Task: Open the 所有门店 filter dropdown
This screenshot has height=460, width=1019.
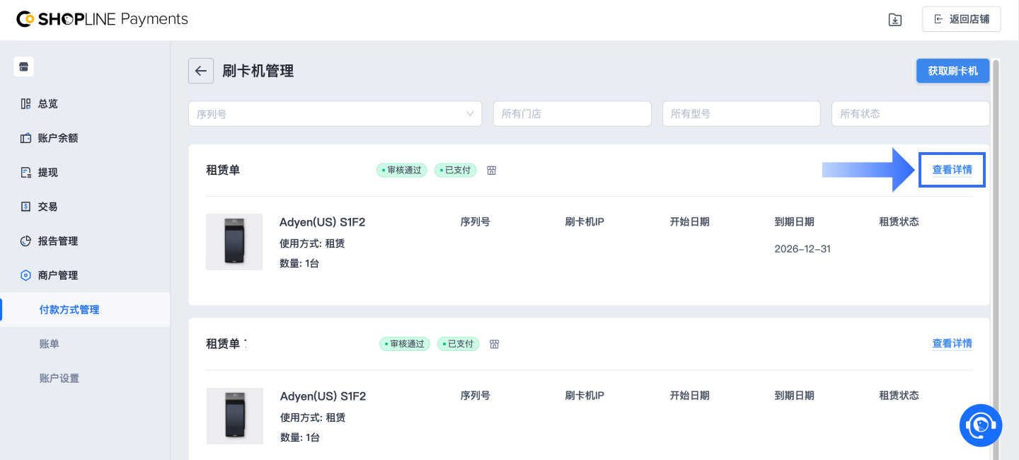Action: click(x=572, y=114)
